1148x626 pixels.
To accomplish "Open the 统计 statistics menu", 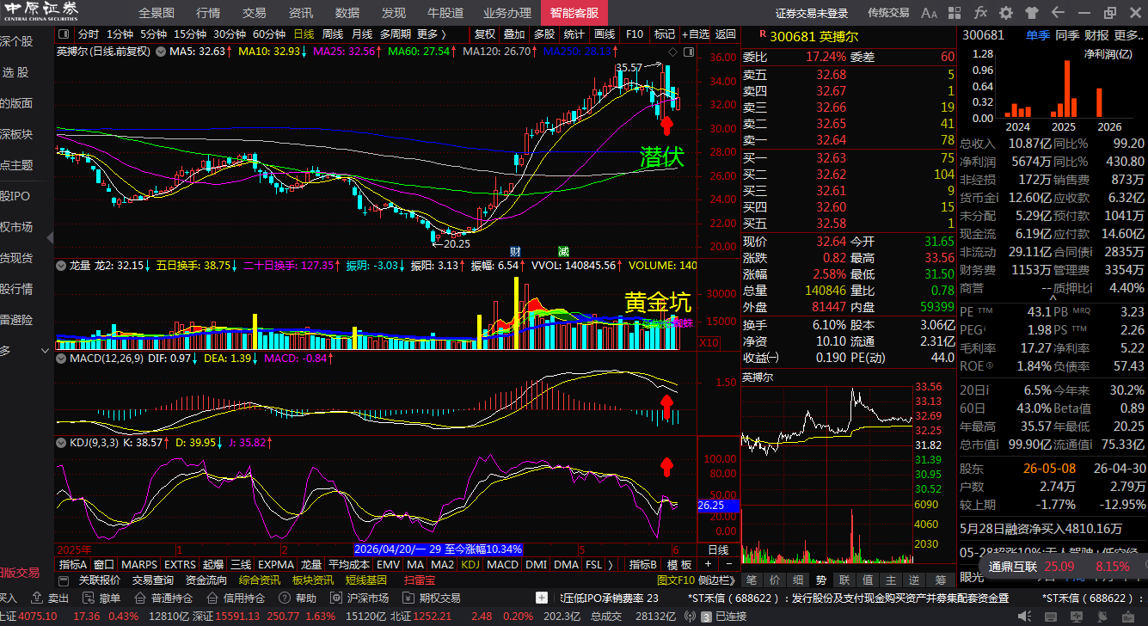I will tap(574, 34).
